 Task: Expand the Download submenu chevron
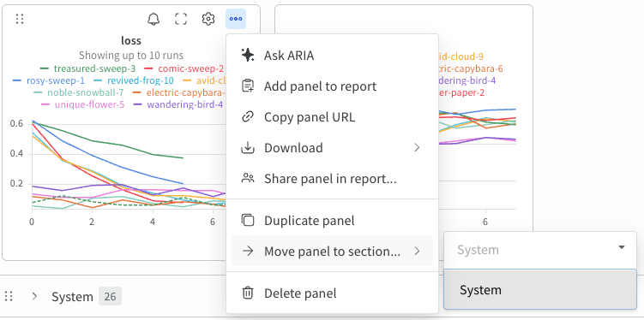click(417, 147)
